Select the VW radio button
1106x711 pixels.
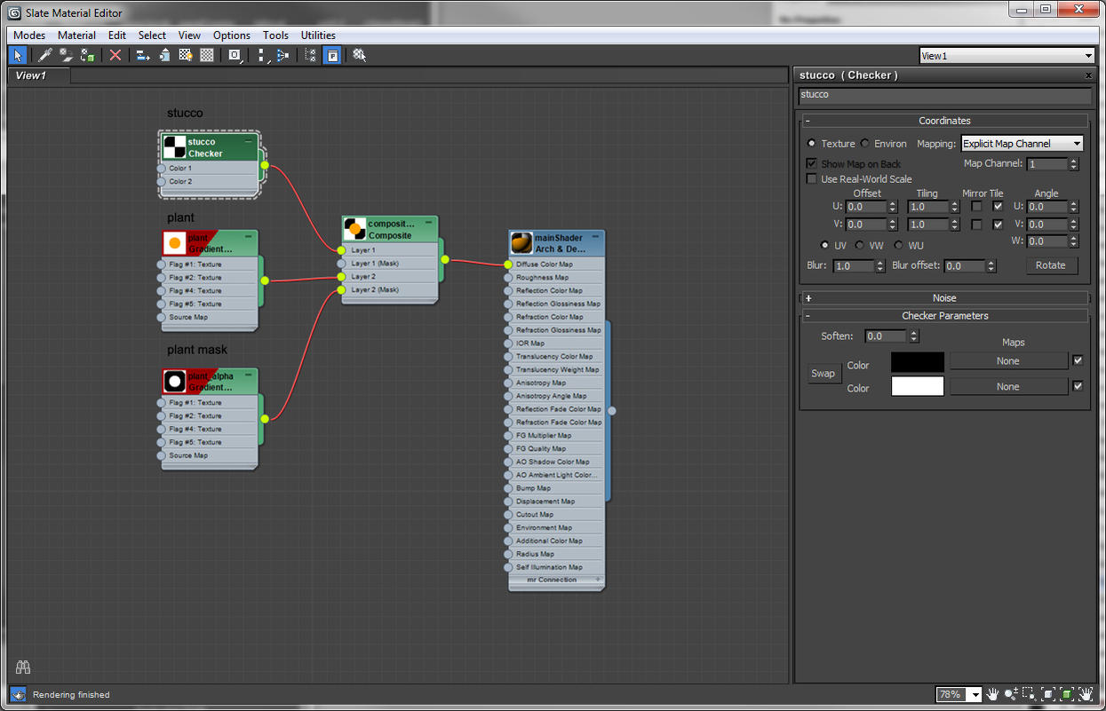859,245
